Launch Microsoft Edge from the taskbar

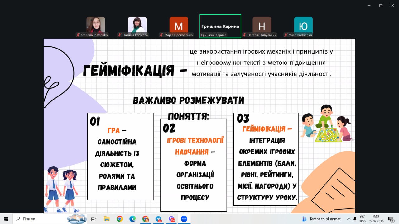(132, 219)
